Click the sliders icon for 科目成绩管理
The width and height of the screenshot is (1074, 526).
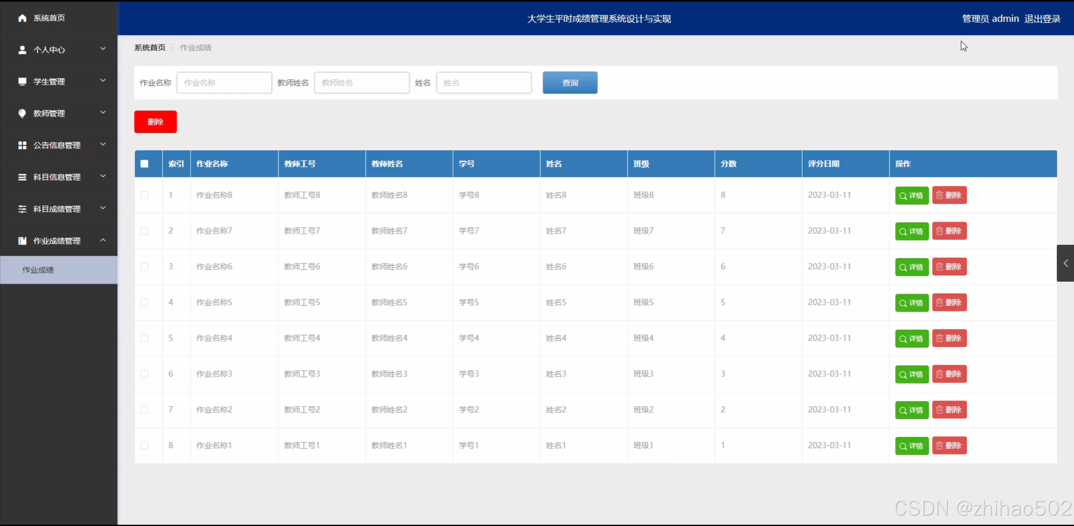pos(22,209)
